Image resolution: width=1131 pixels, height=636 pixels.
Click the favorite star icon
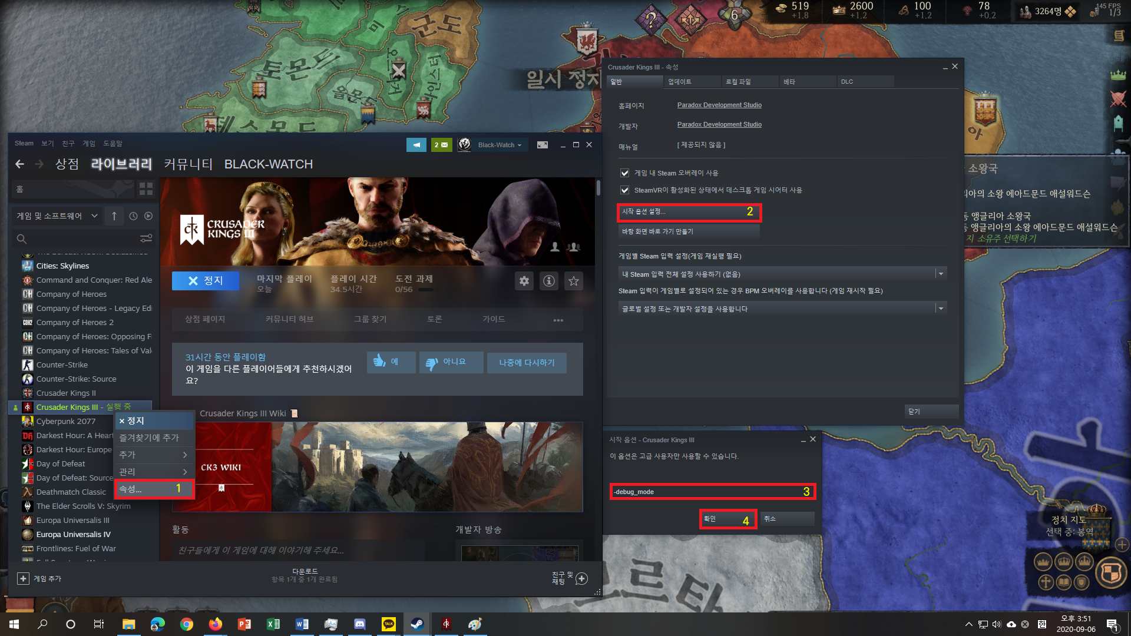coord(573,281)
